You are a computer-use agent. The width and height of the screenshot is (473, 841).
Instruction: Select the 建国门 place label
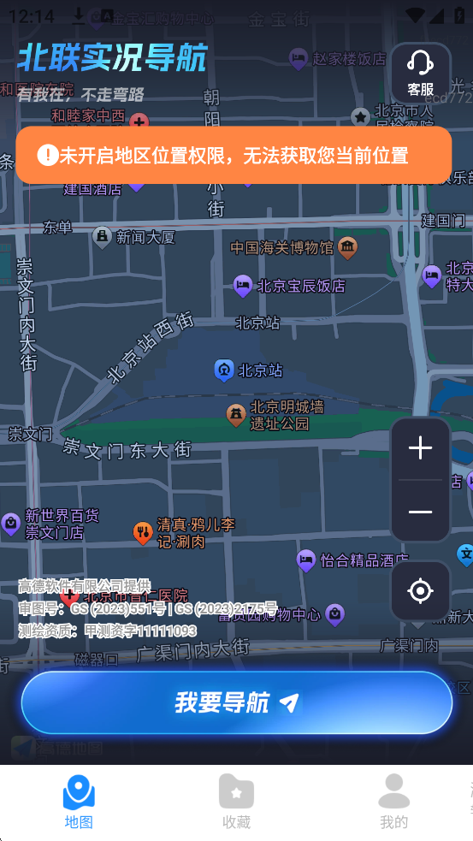pyautogui.click(x=443, y=220)
